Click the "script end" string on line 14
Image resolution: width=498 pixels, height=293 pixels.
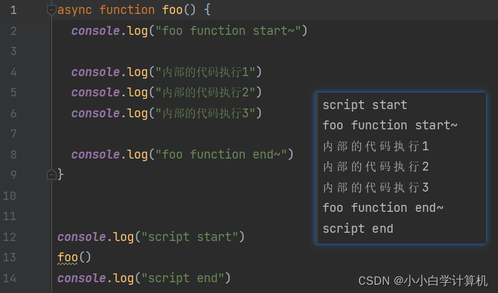pos(183,278)
